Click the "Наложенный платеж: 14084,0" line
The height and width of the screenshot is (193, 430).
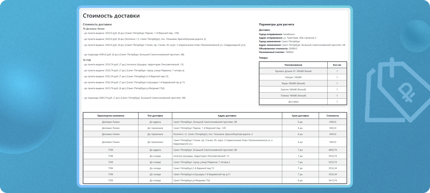pos(276,52)
